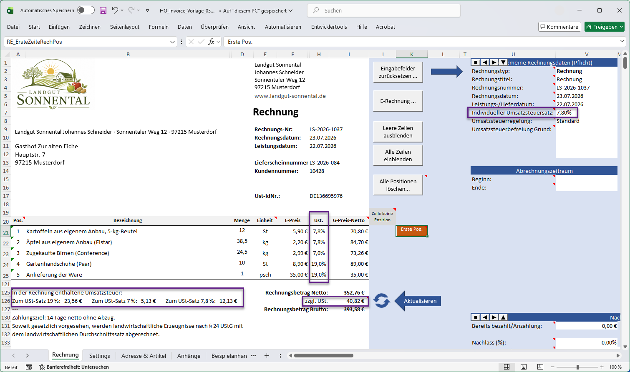Click the macro recording icon in status bar
The width and height of the screenshot is (630, 372).
tap(29, 367)
